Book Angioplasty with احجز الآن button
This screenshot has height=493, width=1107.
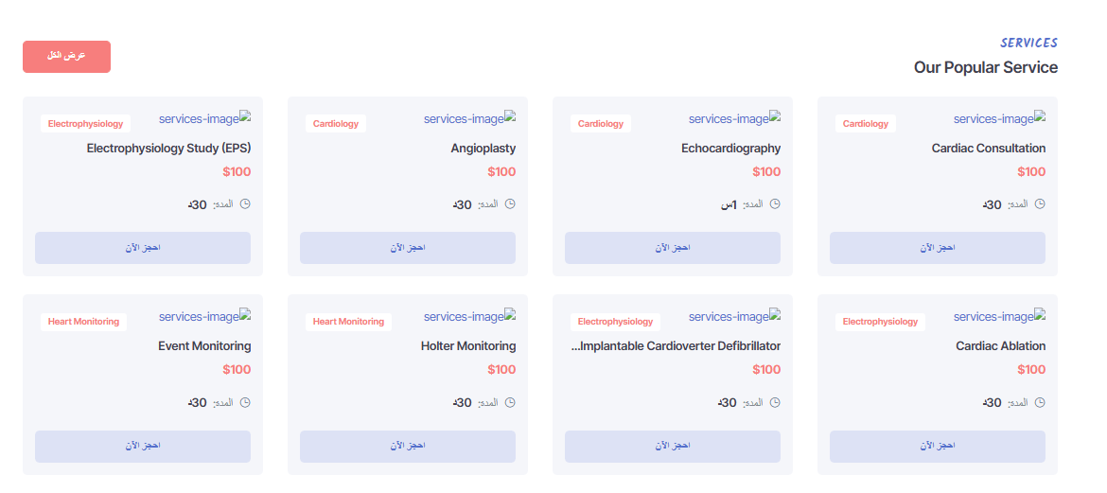408,248
